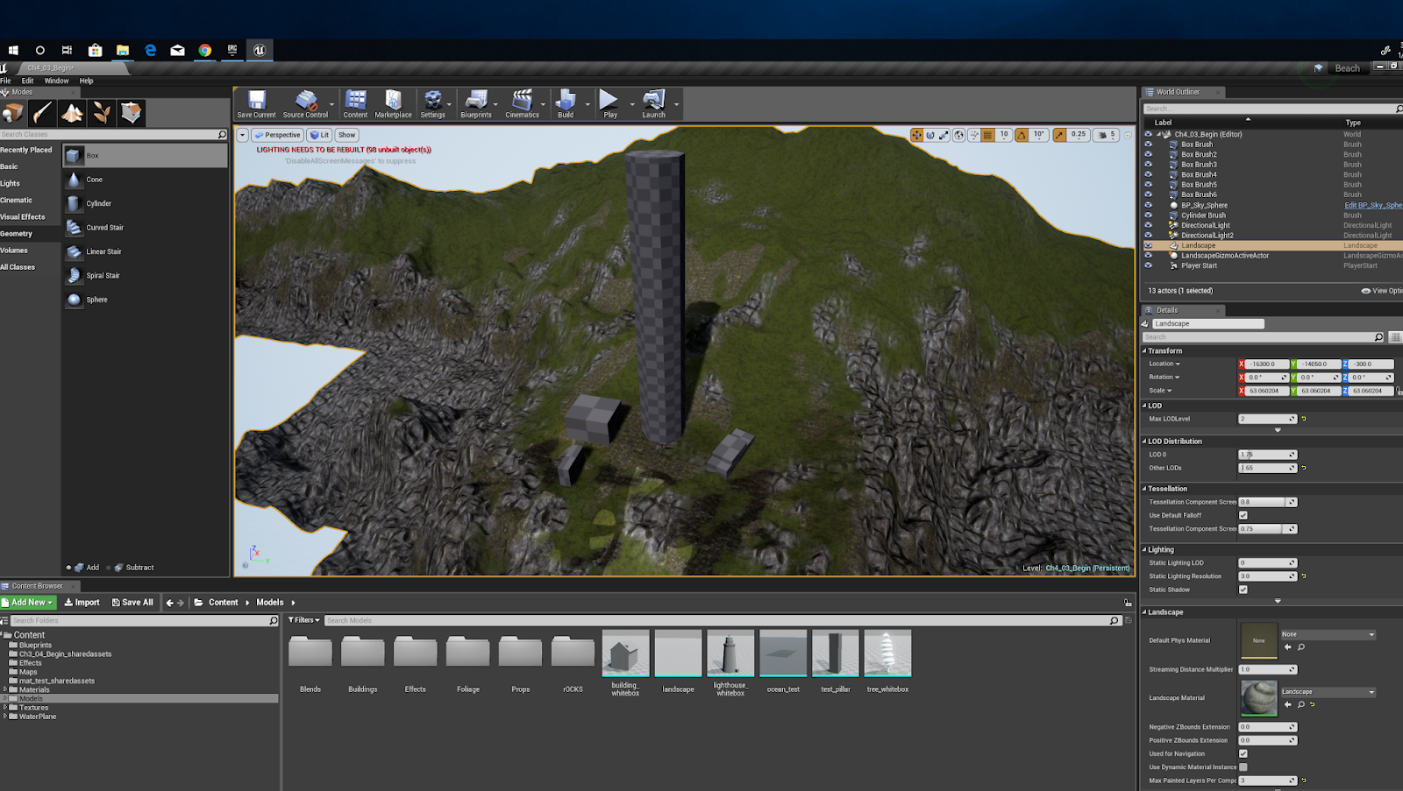This screenshot has width=1403, height=791.
Task: Open the Default Phys Material None dropdown
Action: (1328, 634)
